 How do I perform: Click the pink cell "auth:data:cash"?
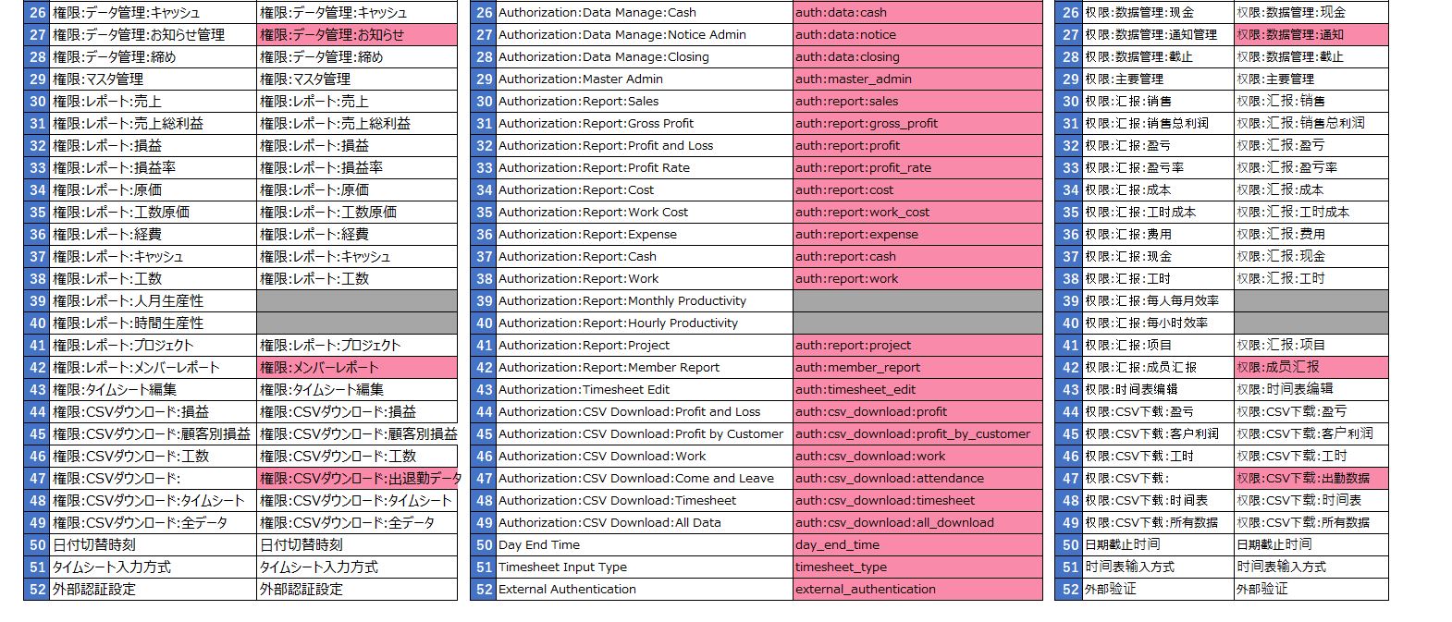[917, 13]
